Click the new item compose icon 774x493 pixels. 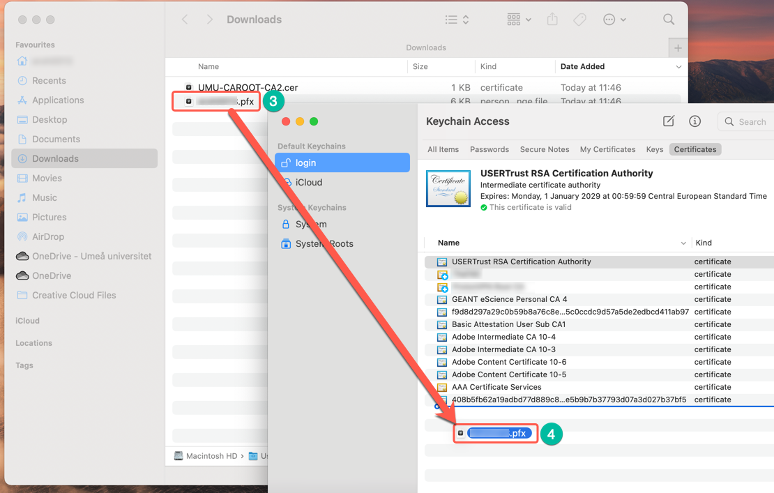669,121
